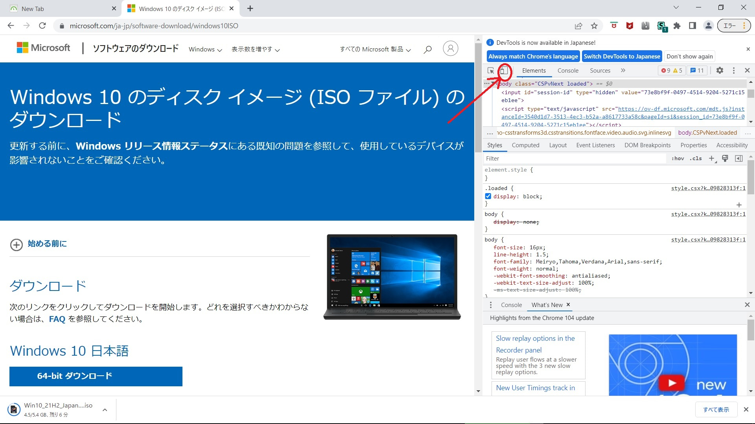Click the new style rule plus icon
The width and height of the screenshot is (755, 424).
712,159
